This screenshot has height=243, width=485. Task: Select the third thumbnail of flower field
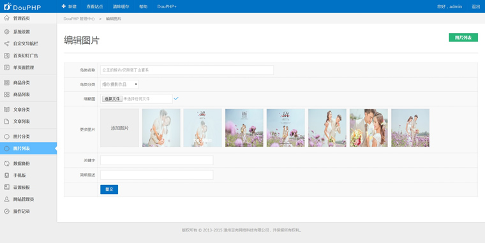pyautogui.click(x=244, y=128)
